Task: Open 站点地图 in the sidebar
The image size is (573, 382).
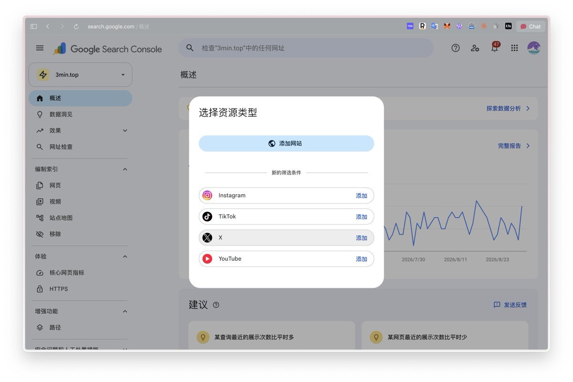Action: 80,218
